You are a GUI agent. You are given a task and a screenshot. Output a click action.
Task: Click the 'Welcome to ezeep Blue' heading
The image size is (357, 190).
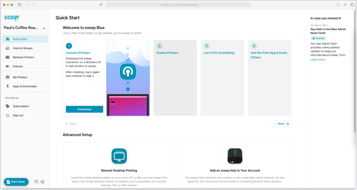click(83, 28)
